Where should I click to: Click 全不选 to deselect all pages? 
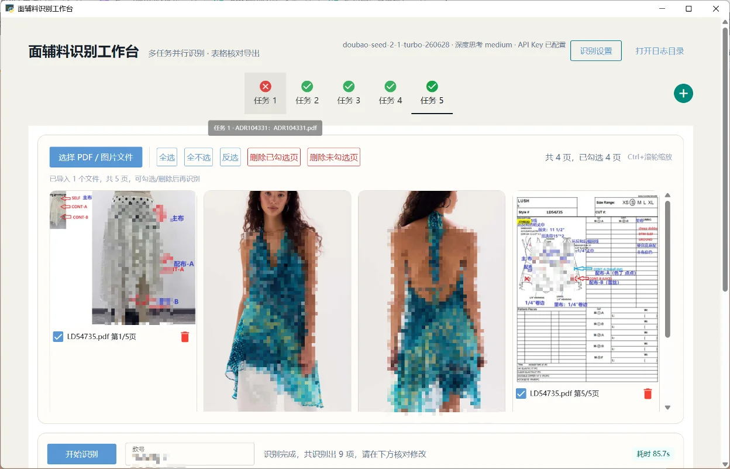[x=199, y=157]
